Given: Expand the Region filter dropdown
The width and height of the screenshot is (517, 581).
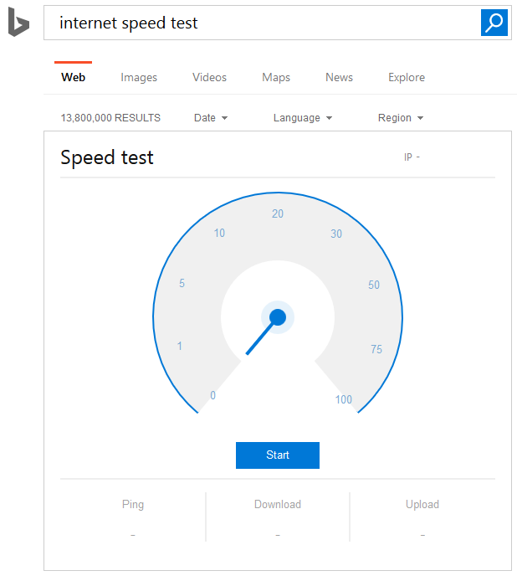Looking at the screenshot, I should coord(400,118).
